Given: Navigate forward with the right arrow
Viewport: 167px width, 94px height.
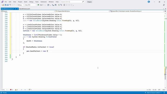Looking at the screenshot, I should point(25,90).
